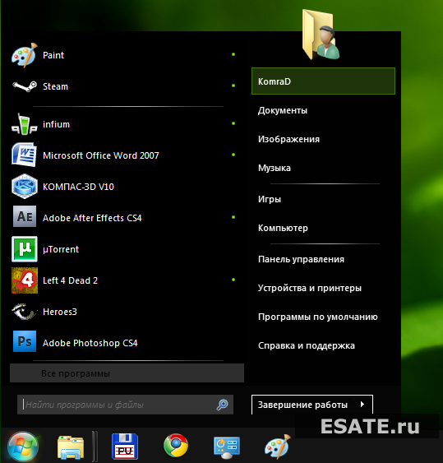Select Adobe After Effects CS4 label

pos(92,218)
